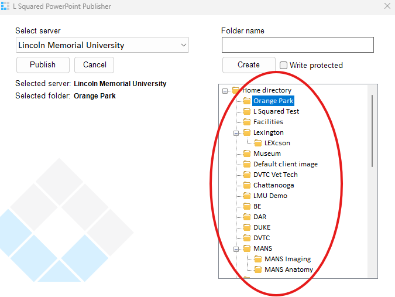The image size is (395, 297).
Task: Click the Orange Park folder icon
Action: point(247,101)
